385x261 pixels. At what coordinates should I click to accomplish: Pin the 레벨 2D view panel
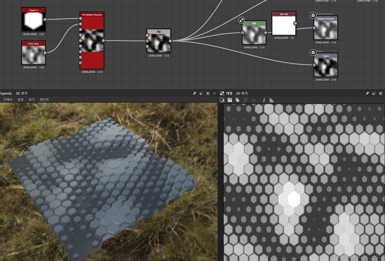pyautogui.click(x=367, y=93)
